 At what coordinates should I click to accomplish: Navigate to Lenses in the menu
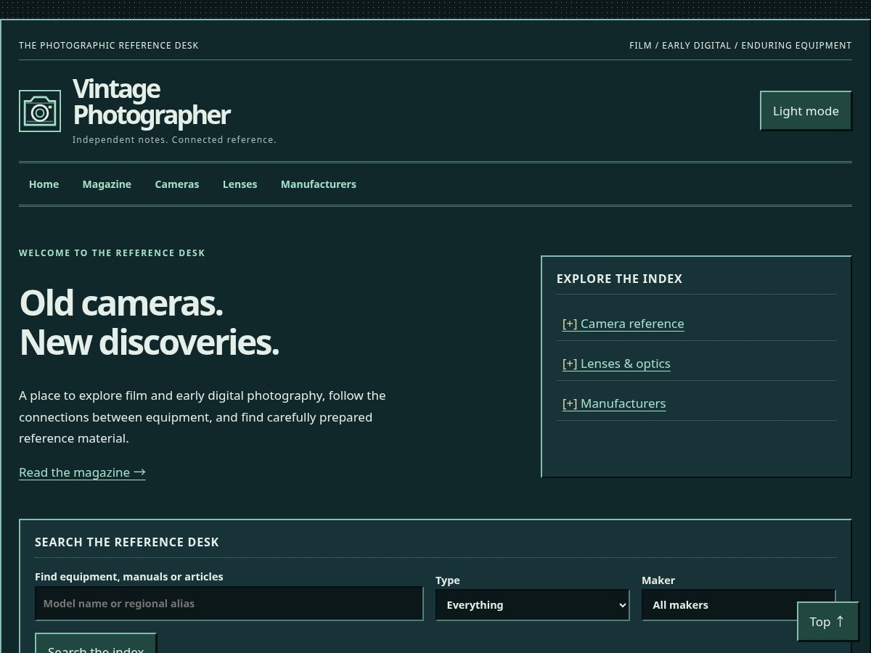(x=240, y=184)
